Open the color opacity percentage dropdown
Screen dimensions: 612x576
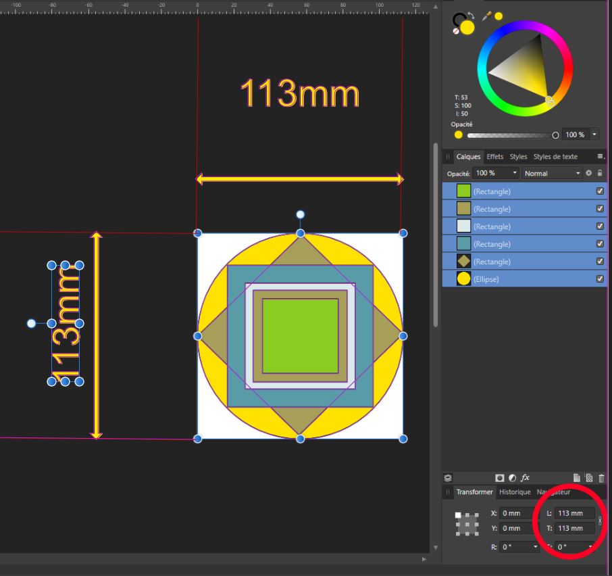(x=594, y=135)
